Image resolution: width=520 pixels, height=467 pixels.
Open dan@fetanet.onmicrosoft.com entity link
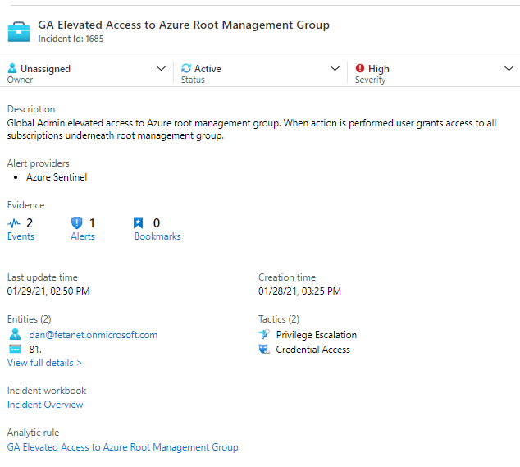[93, 335]
